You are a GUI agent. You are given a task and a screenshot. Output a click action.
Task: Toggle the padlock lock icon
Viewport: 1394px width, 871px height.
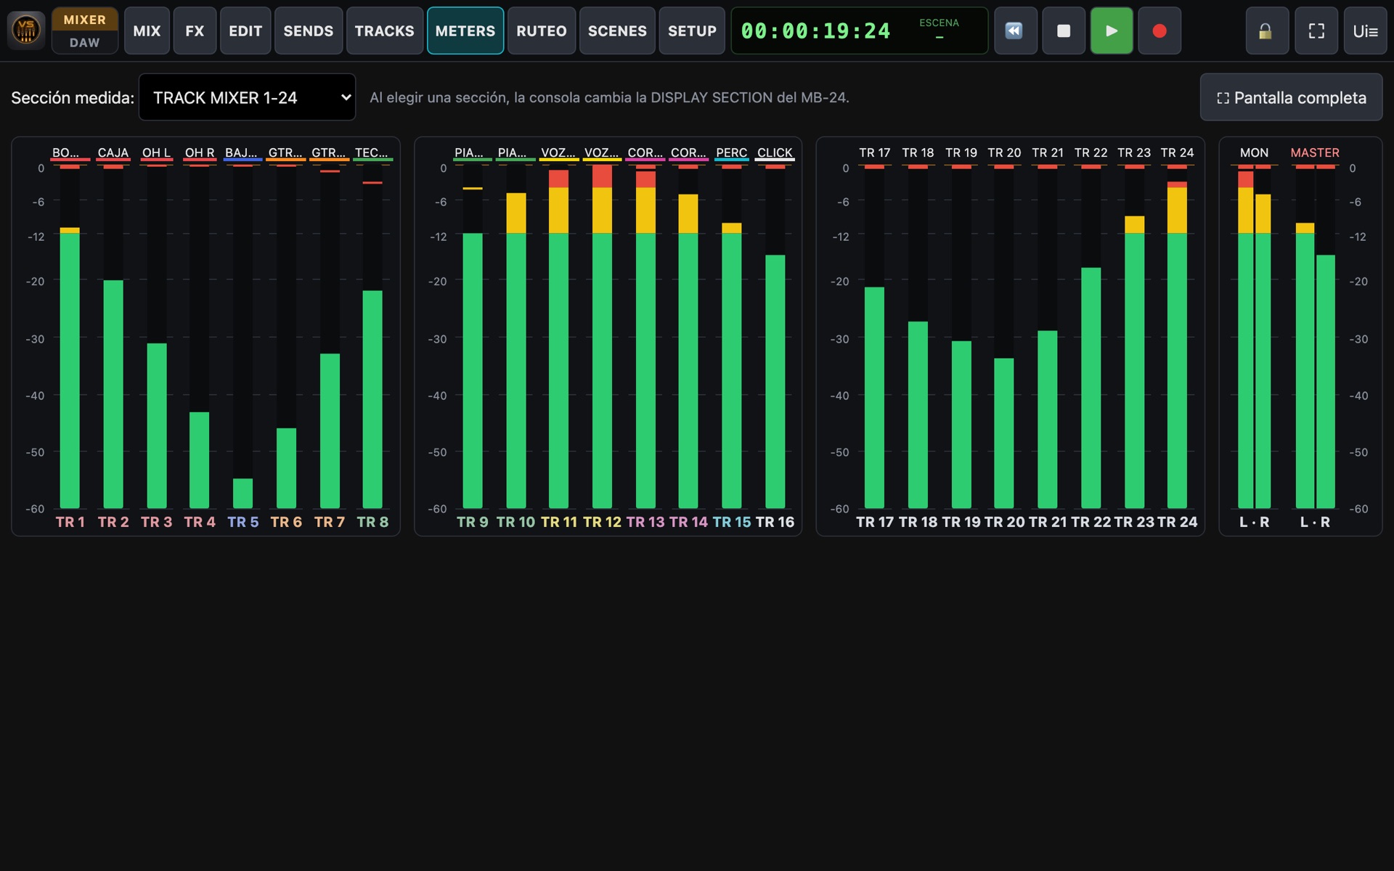click(x=1267, y=30)
